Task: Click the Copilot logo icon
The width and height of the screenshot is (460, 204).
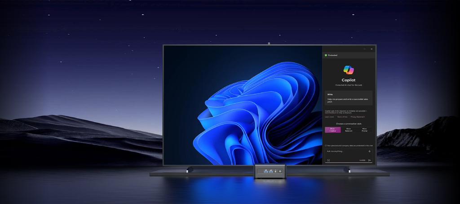Action: tap(349, 70)
